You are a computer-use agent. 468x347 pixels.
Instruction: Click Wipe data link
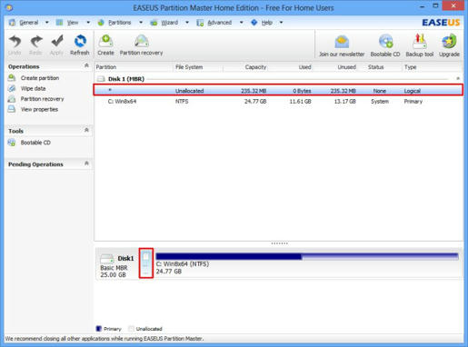[x=33, y=88]
